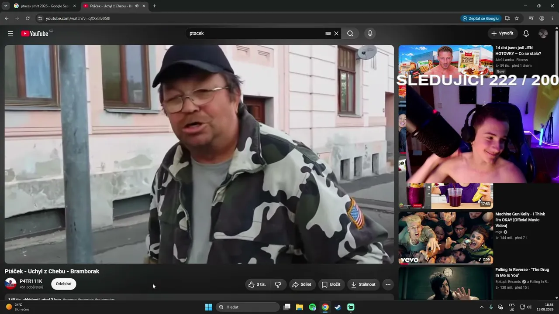Open the on-screen keyboard in search box
The height and width of the screenshot is (314, 559).
(328, 34)
